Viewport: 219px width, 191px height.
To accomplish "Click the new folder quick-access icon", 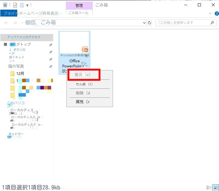I will click(x=22, y=5).
